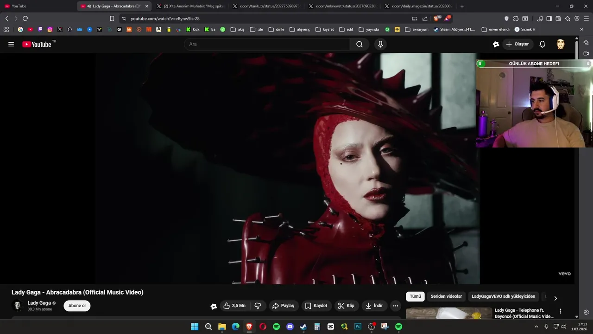Open the Twitch bookmark
This screenshot has width=593, height=334.
(40, 29)
